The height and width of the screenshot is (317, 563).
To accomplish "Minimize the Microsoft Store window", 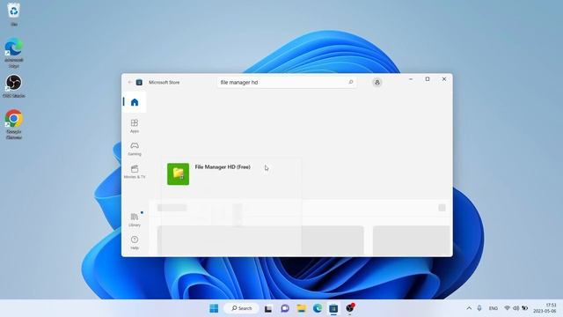I will point(411,79).
